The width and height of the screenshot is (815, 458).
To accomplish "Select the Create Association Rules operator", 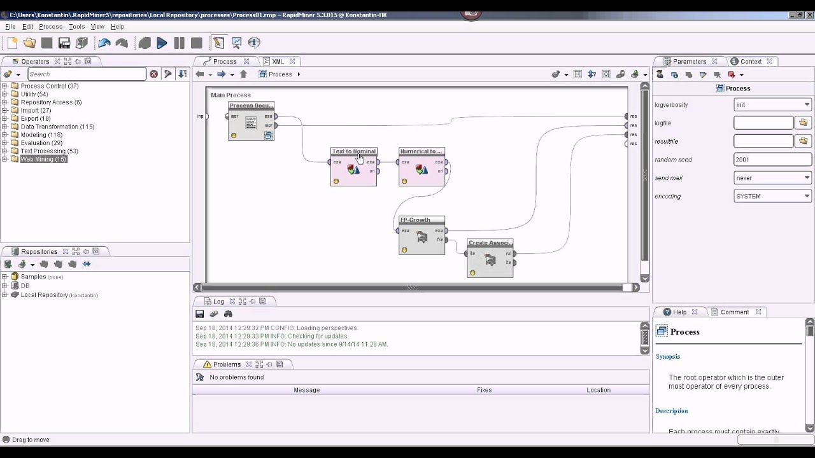I will click(x=490, y=258).
